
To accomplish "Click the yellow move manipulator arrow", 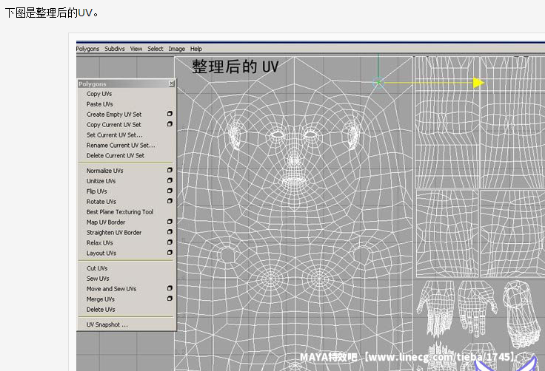I will 478,83.
